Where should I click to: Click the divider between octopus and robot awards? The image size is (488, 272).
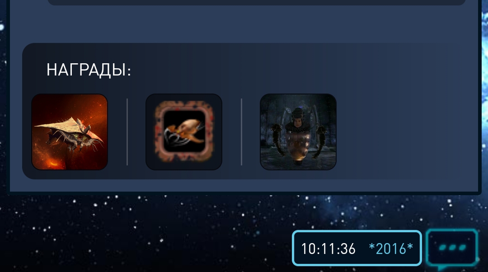pos(241,132)
